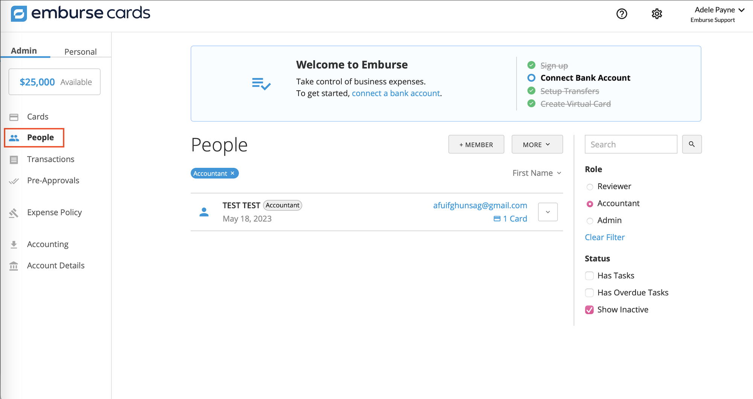Viewport: 753px width, 399px height.
Task: Select the Reviewer role radio button
Action: pyautogui.click(x=590, y=187)
